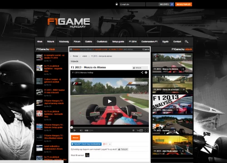227x163 pixels.
Task: Open the JayForGaming videók news item
Action: point(54,102)
